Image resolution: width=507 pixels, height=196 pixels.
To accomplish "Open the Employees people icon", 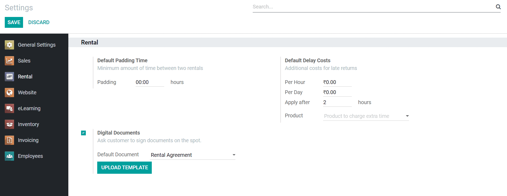I will tap(9, 156).
